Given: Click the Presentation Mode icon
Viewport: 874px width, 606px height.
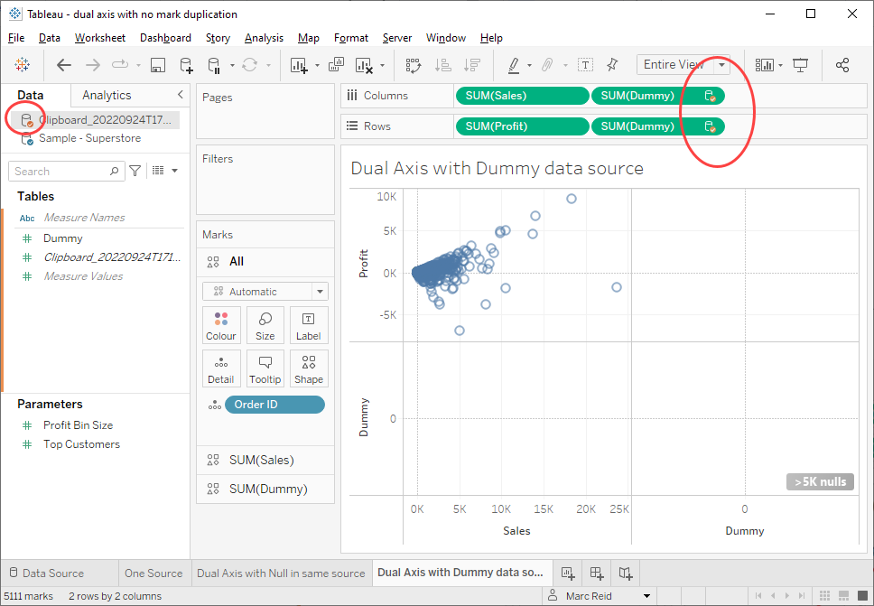Looking at the screenshot, I should (x=800, y=65).
